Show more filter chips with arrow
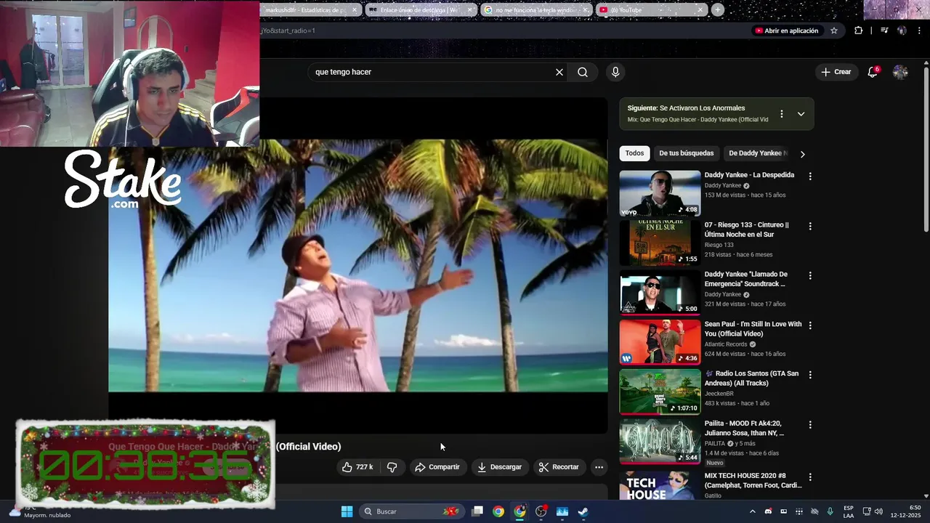Screen dimensions: 930x523 pos(802,154)
